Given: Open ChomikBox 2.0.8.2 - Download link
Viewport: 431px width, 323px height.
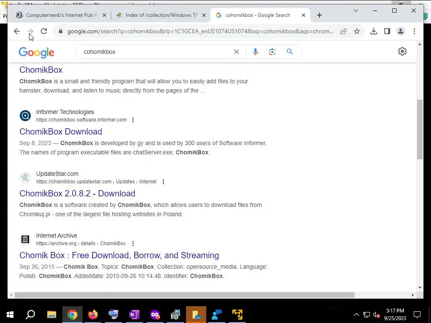Looking at the screenshot, I should (x=77, y=193).
